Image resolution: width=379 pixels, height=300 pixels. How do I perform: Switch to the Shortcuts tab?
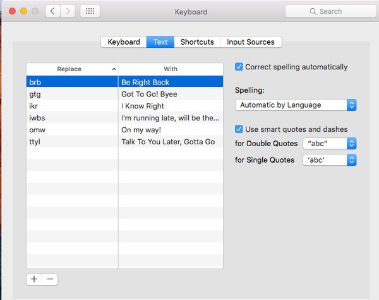pos(197,42)
